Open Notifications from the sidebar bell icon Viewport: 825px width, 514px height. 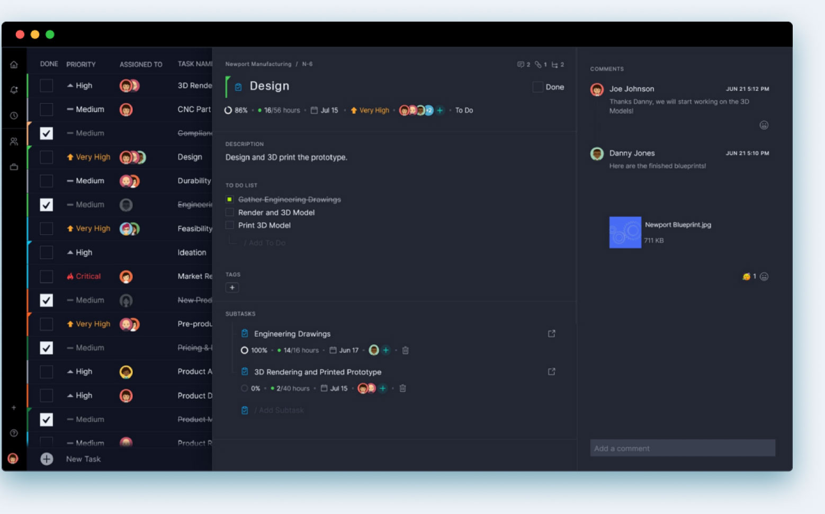pos(14,90)
